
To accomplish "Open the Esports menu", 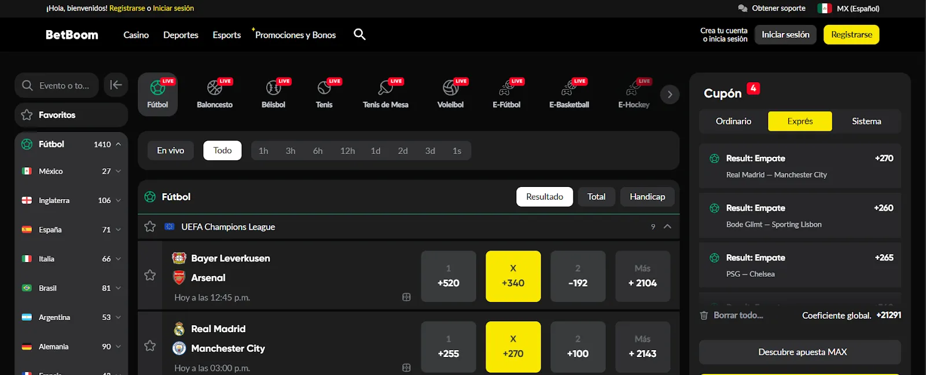I will coord(227,35).
